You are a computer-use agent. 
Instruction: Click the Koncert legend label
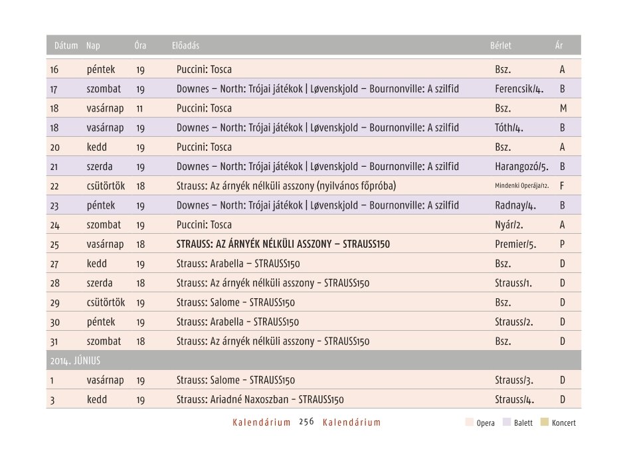564,422
